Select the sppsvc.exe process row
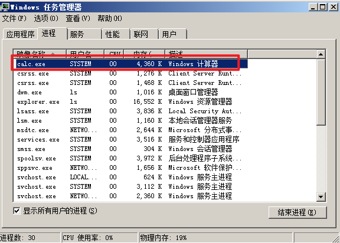Image resolution: width=340 pixels, height=243 pixels. 130,168
